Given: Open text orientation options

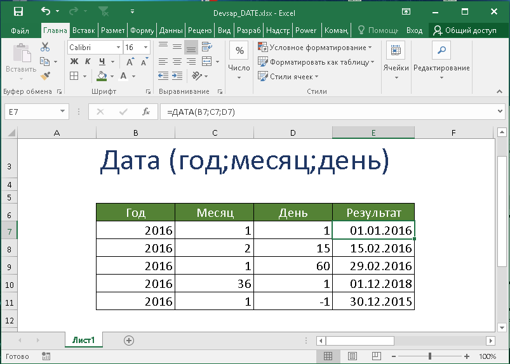Looking at the screenshot, I should pos(199,76).
